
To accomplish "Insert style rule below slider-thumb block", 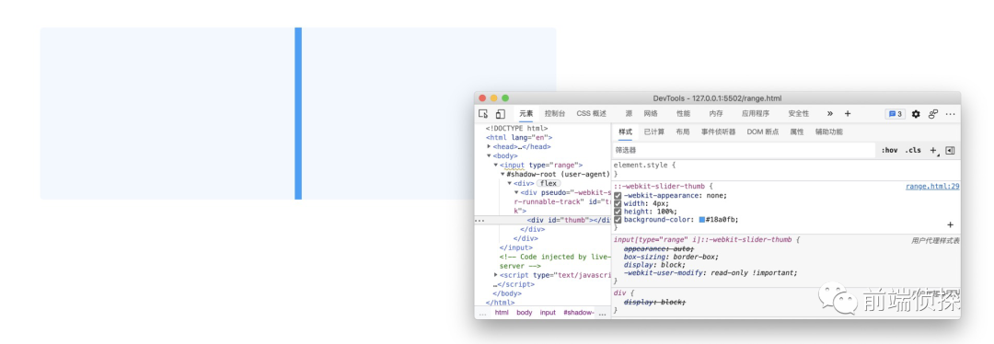I will [950, 225].
